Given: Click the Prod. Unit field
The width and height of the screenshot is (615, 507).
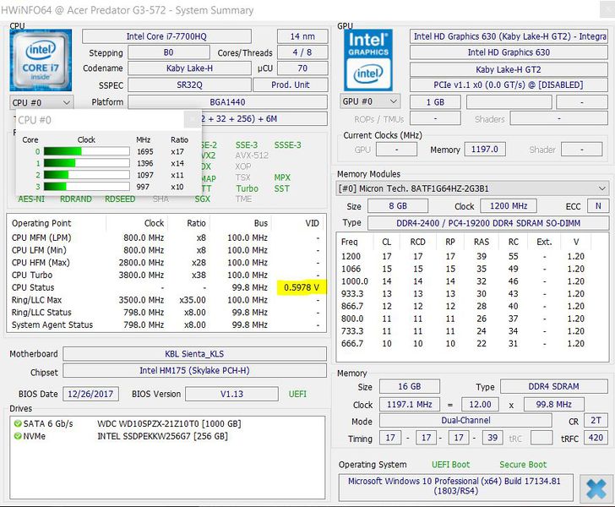Looking at the screenshot, I should point(291,84).
